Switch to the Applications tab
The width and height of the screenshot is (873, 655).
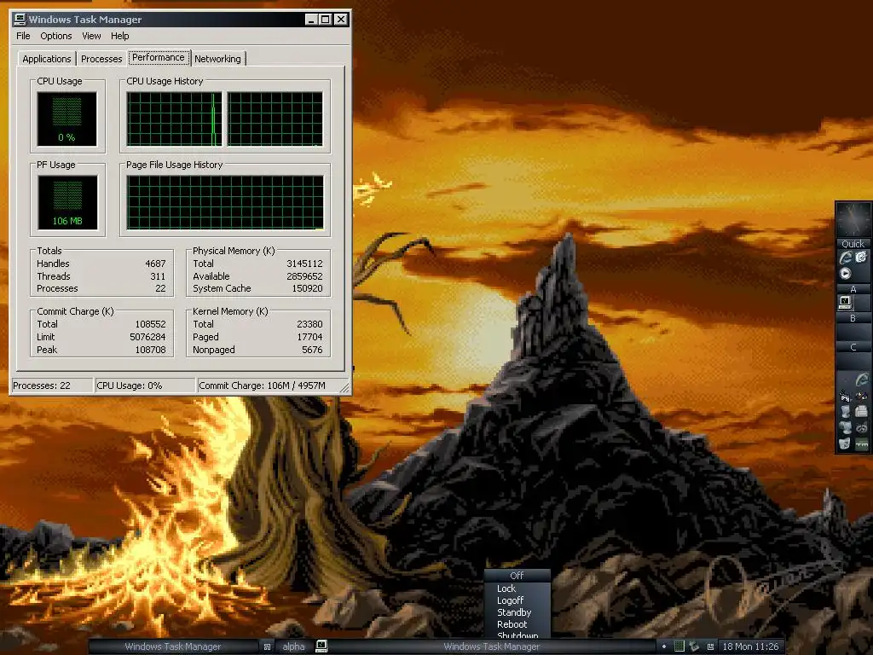(47, 59)
